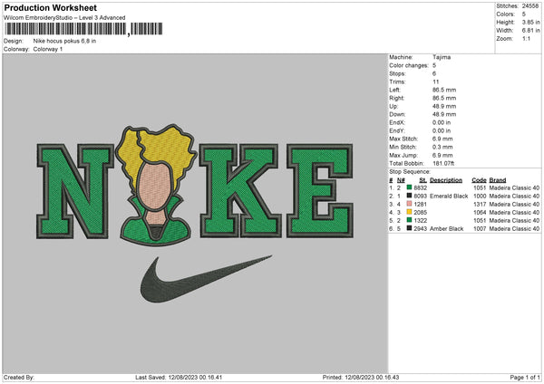Click the 'EndY:' label
The width and height of the screenshot is (544, 384).
coord(397,130)
